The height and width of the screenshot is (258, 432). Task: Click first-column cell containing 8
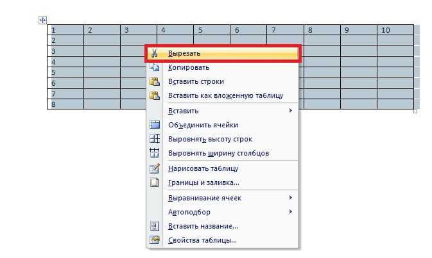click(65, 104)
